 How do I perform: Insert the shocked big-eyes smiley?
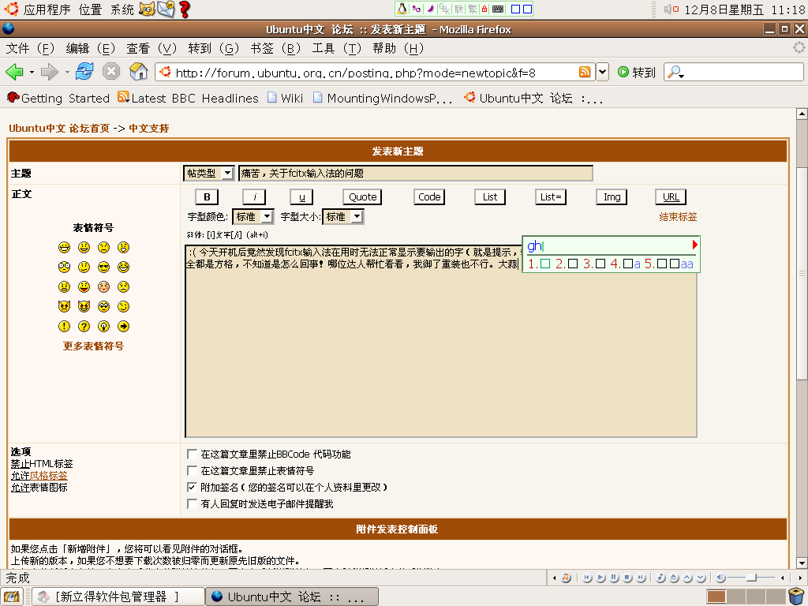click(x=64, y=267)
